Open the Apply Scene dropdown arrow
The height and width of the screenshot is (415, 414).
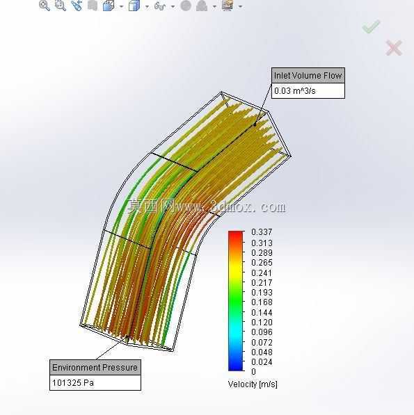pos(214,6)
